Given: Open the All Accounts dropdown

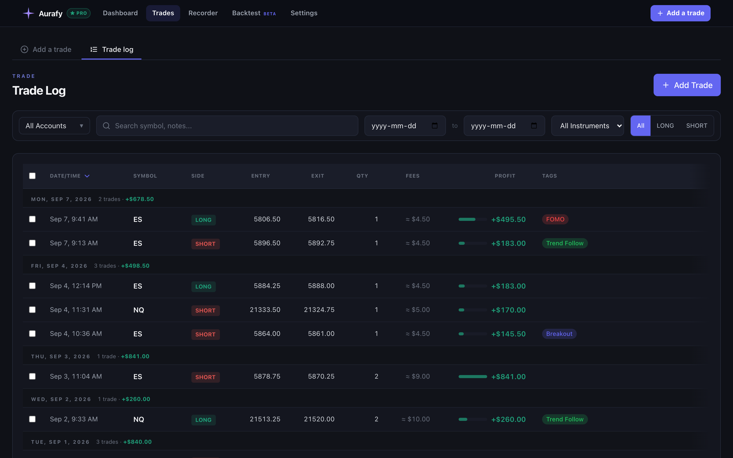Looking at the screenshot, I should 54,126.
